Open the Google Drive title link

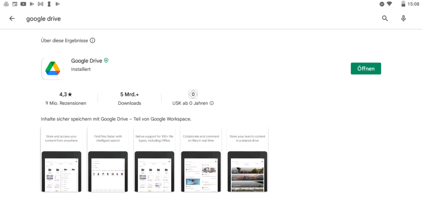87,61
